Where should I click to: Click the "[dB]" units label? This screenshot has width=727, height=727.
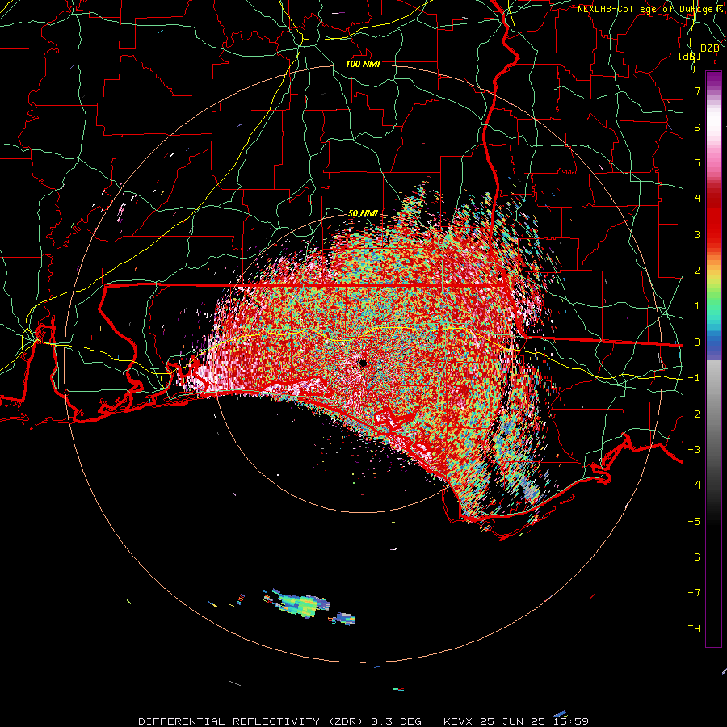690,56
